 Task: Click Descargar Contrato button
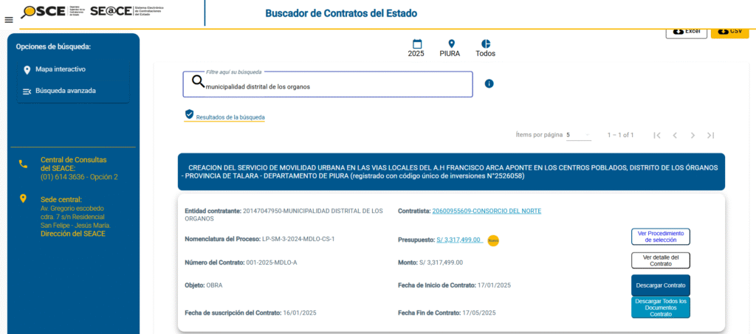pos(660,285)
